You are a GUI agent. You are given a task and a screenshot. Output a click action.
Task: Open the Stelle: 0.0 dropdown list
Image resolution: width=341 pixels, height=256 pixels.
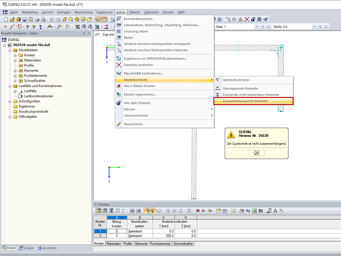(314, 26)
